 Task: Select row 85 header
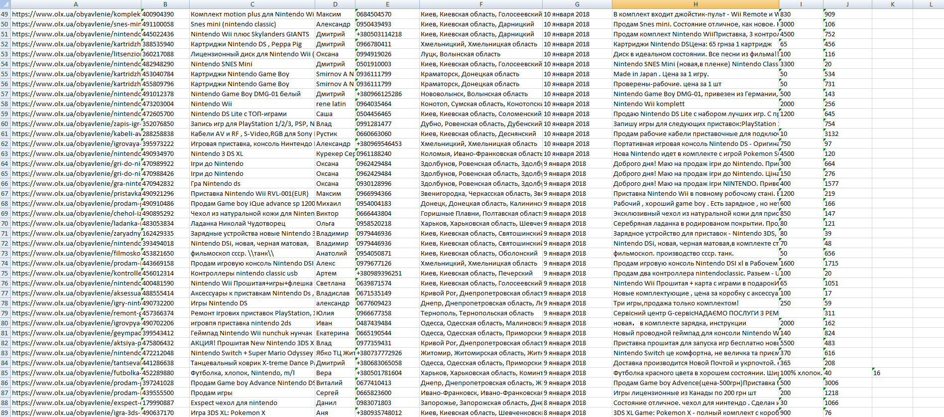point(5,373)
